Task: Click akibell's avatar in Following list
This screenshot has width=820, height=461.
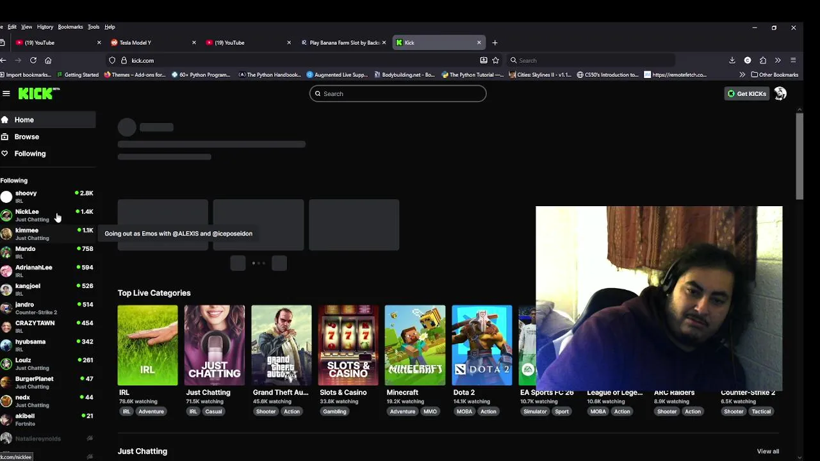Action: point(6,419)
